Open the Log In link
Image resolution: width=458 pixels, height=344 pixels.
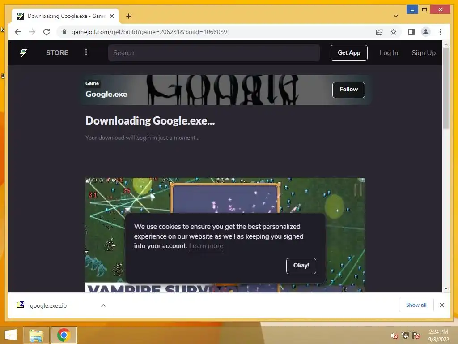click(x=389, y=53)
